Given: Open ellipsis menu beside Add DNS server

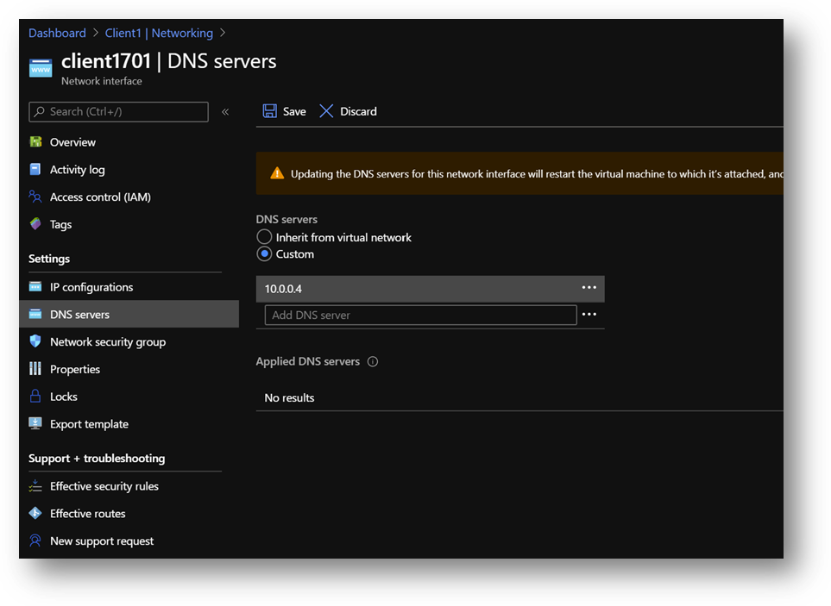Looking at the screenshot, I should pyautogui.click(x=589, y=315).
